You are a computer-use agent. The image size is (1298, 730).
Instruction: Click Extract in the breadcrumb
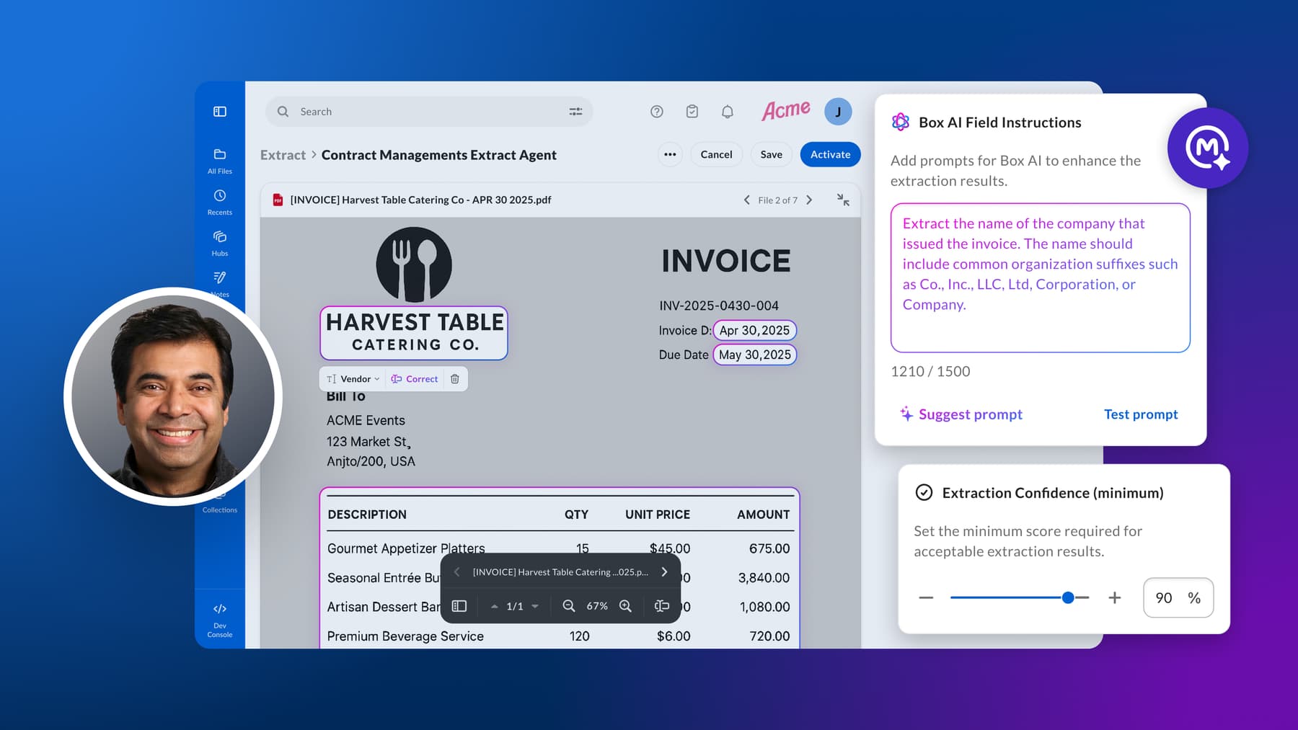pyautogui.click(x=282, y=154)
